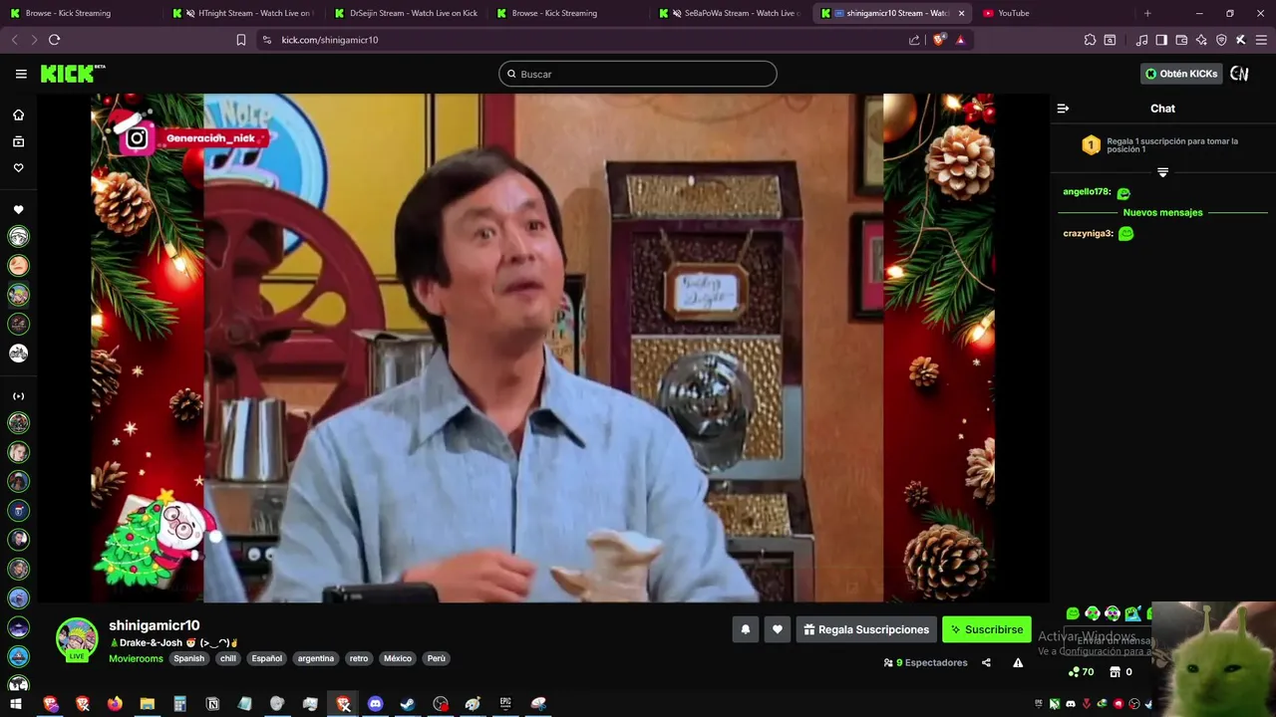Open the user profile avatar menu
The image size is (1276, 717).
tap(1239, 74)
